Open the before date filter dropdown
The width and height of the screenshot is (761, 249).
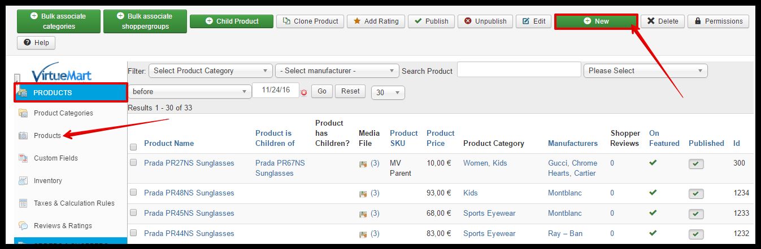(190, 91)
